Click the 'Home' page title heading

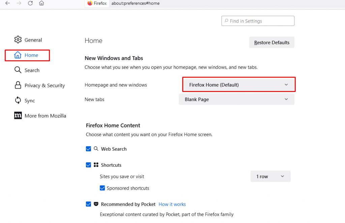point(94,41)
